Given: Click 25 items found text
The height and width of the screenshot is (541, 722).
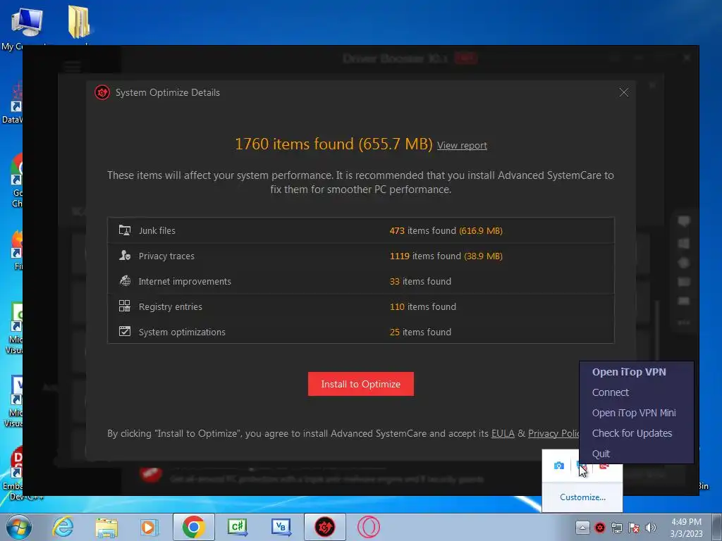Looking at the screenshot, I should [x=420, y=332].
